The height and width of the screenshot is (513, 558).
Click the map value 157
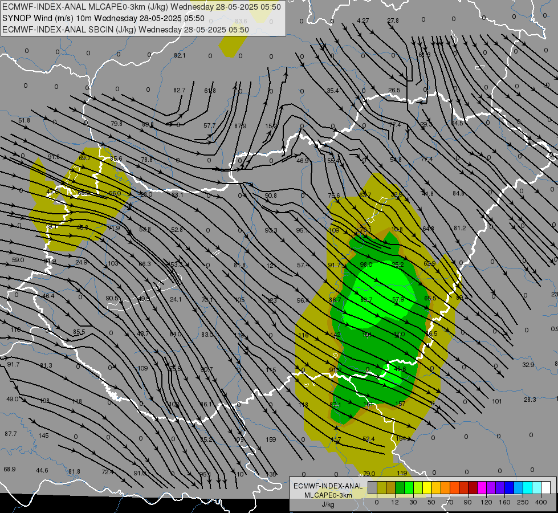(400, 404)
